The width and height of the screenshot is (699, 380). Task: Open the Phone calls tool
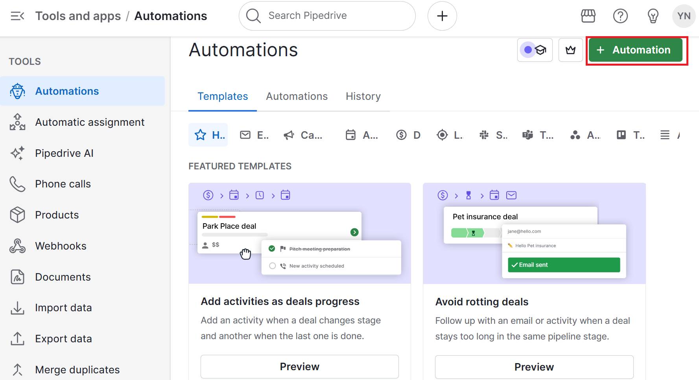point(63,184)
